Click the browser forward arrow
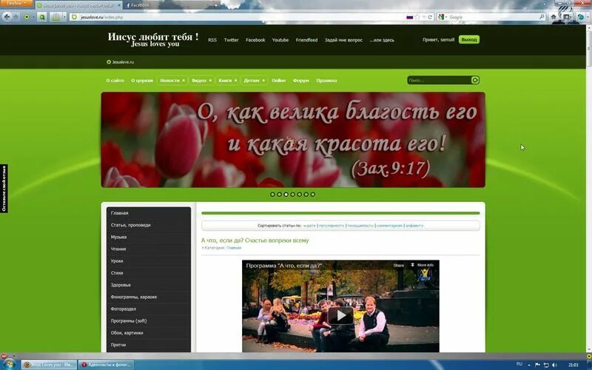 pos(16,17)
